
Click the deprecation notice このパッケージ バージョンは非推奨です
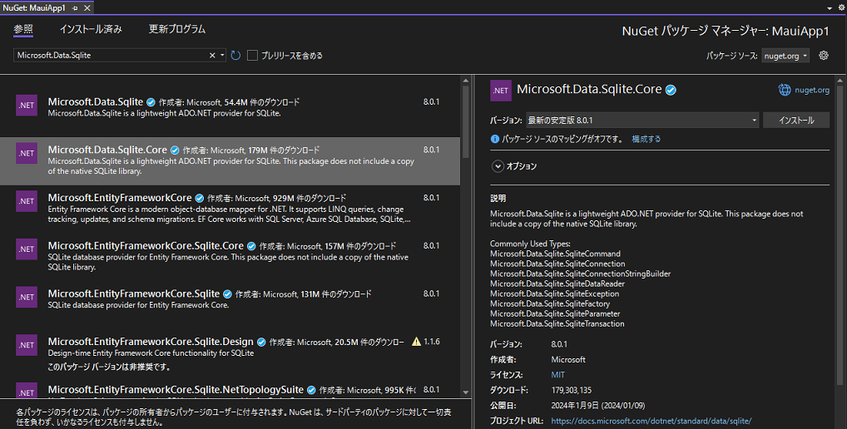pos(109,367)
